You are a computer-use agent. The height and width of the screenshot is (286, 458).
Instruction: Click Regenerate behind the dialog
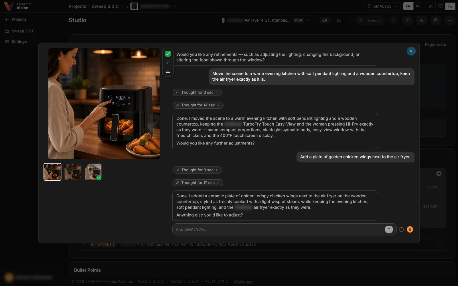pyautogui.click(x=435, y=44)
